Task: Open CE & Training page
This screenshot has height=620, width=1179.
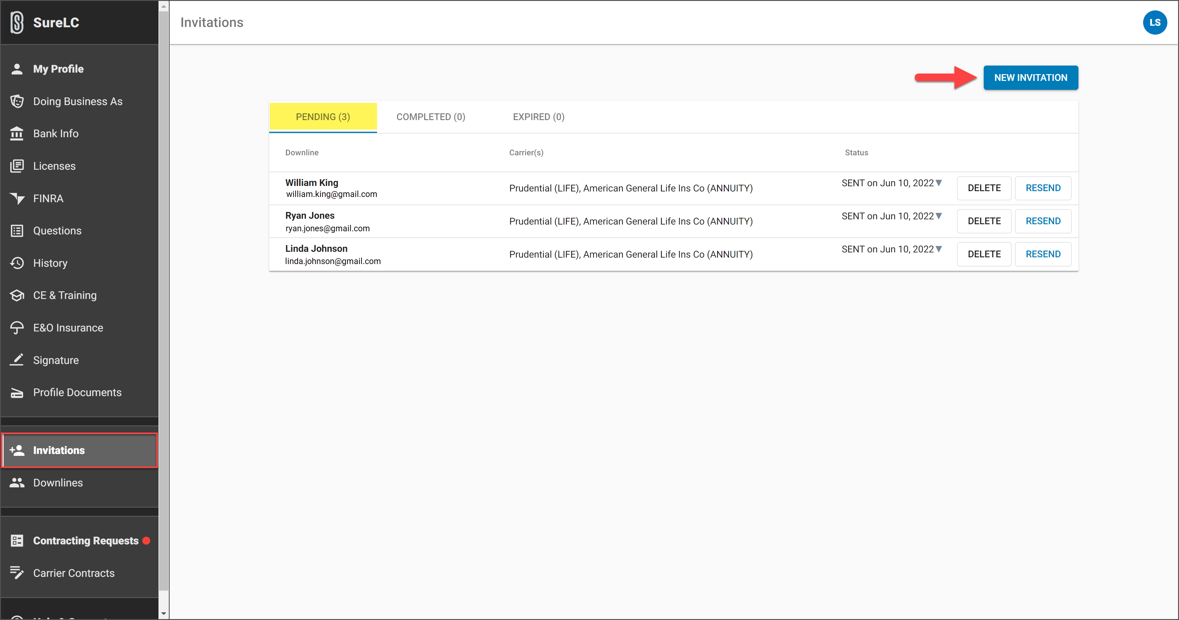Action: [x=80, y=295]
